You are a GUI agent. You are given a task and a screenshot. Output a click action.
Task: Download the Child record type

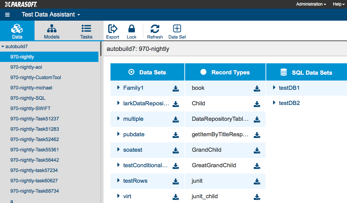click(257, 104)
